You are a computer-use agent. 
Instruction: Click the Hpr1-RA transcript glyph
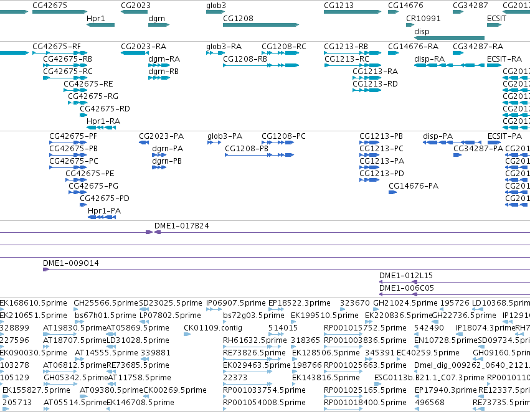pyautogui.click(x=101, y=128)
